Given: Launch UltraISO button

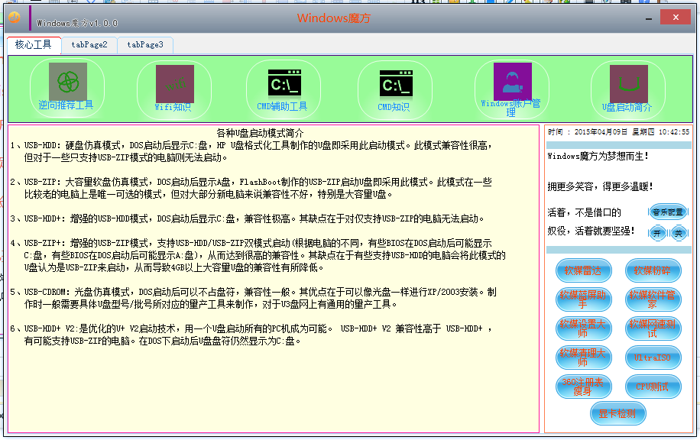Looking at the screenshot, I should click(x=653, y=357).
